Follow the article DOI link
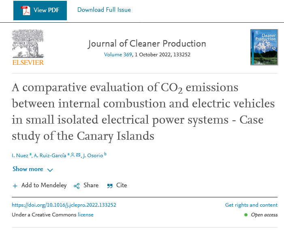Viewport: 284px width, 231px height. point(64,205)
